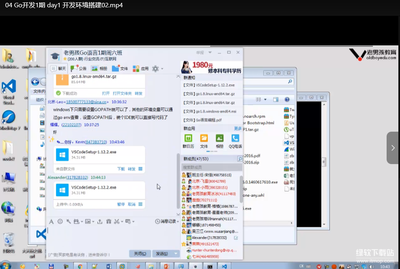Viewport: 400px width, 269px height.
Task: Click the member search magnifier icon
Action: point(240,159)
